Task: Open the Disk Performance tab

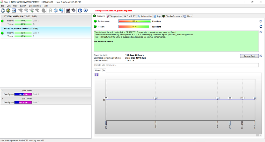Action: click(x=172, y=16)
